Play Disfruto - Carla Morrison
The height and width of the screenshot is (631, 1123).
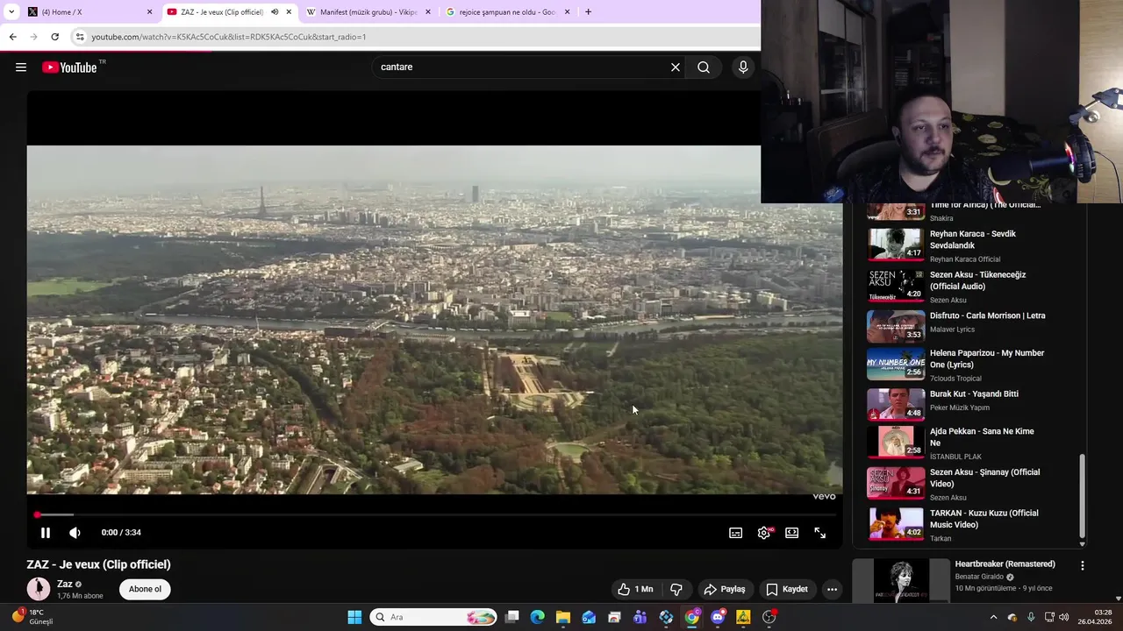click(x=896, y=327)
